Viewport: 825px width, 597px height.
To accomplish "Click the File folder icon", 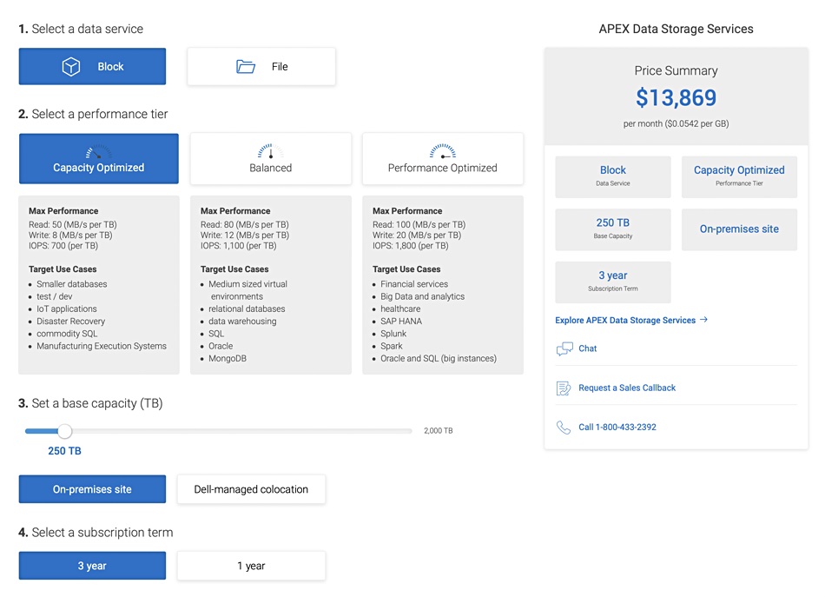I will coord(246,67).
